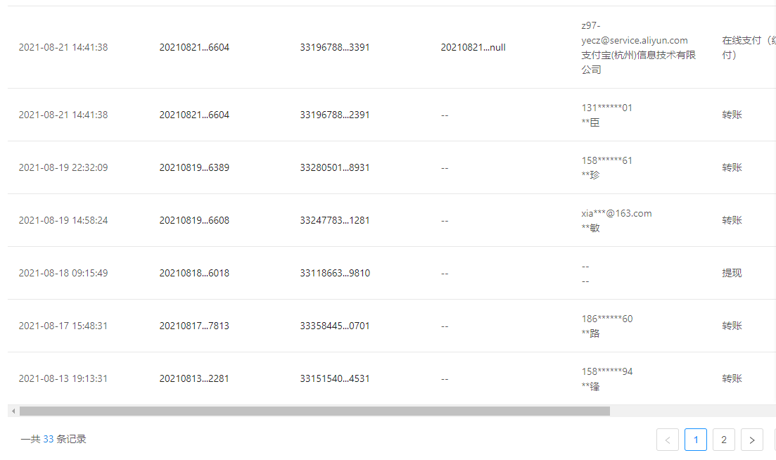Click the 20210821...null merchant order number
Viewport: 776px width, 460px height.
(x=473, y=47)
